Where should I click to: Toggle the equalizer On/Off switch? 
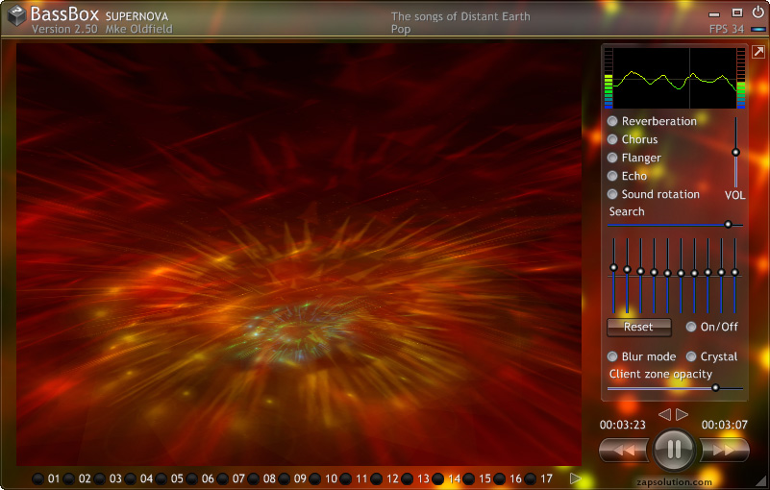691,327
